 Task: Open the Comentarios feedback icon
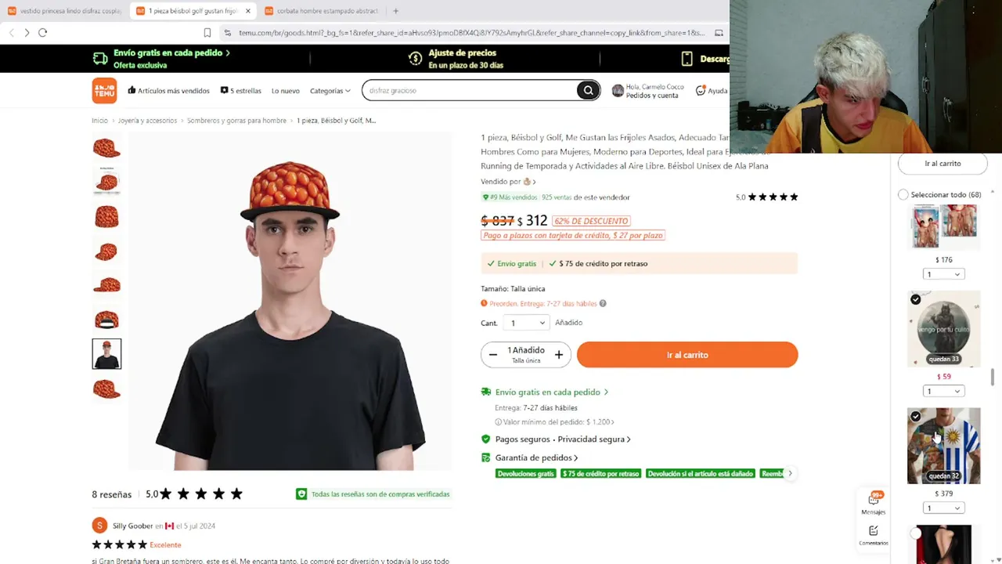pyautogui.click(x=874, y=535)
